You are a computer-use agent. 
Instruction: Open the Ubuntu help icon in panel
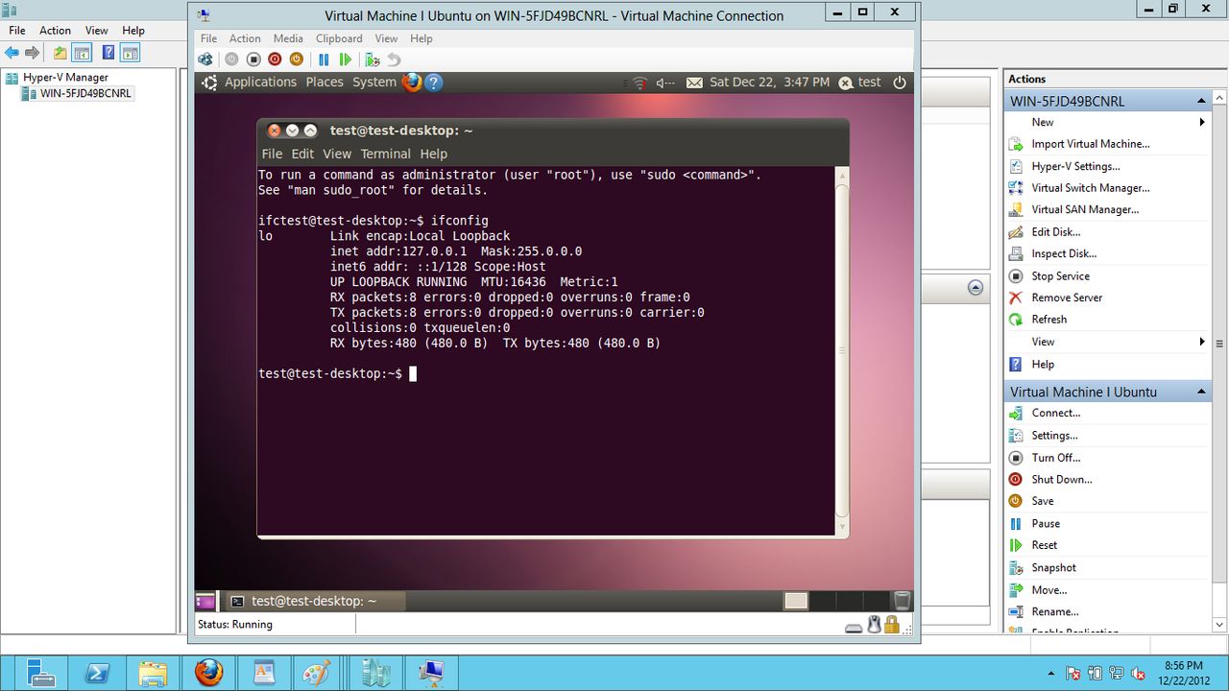433,83
